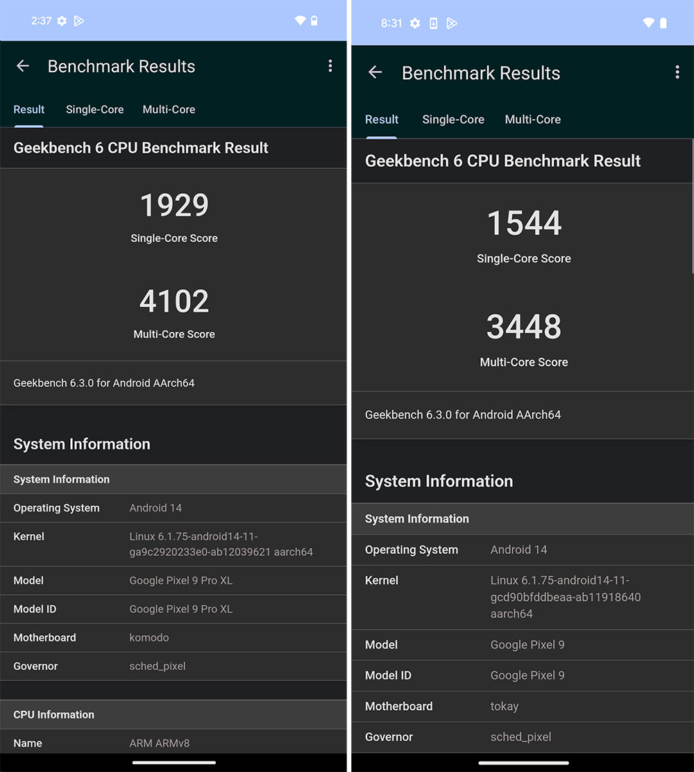694x772 pixels.
Task: Select Result tab on left phone
Action: [x=28, y=109]
